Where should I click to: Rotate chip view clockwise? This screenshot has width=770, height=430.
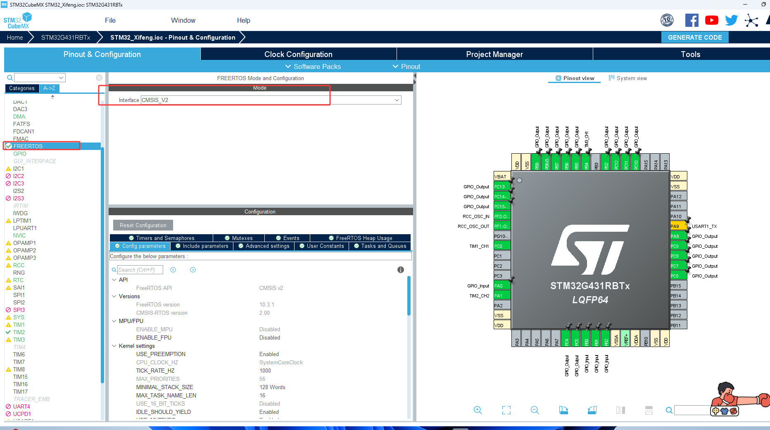coord(563,410)
